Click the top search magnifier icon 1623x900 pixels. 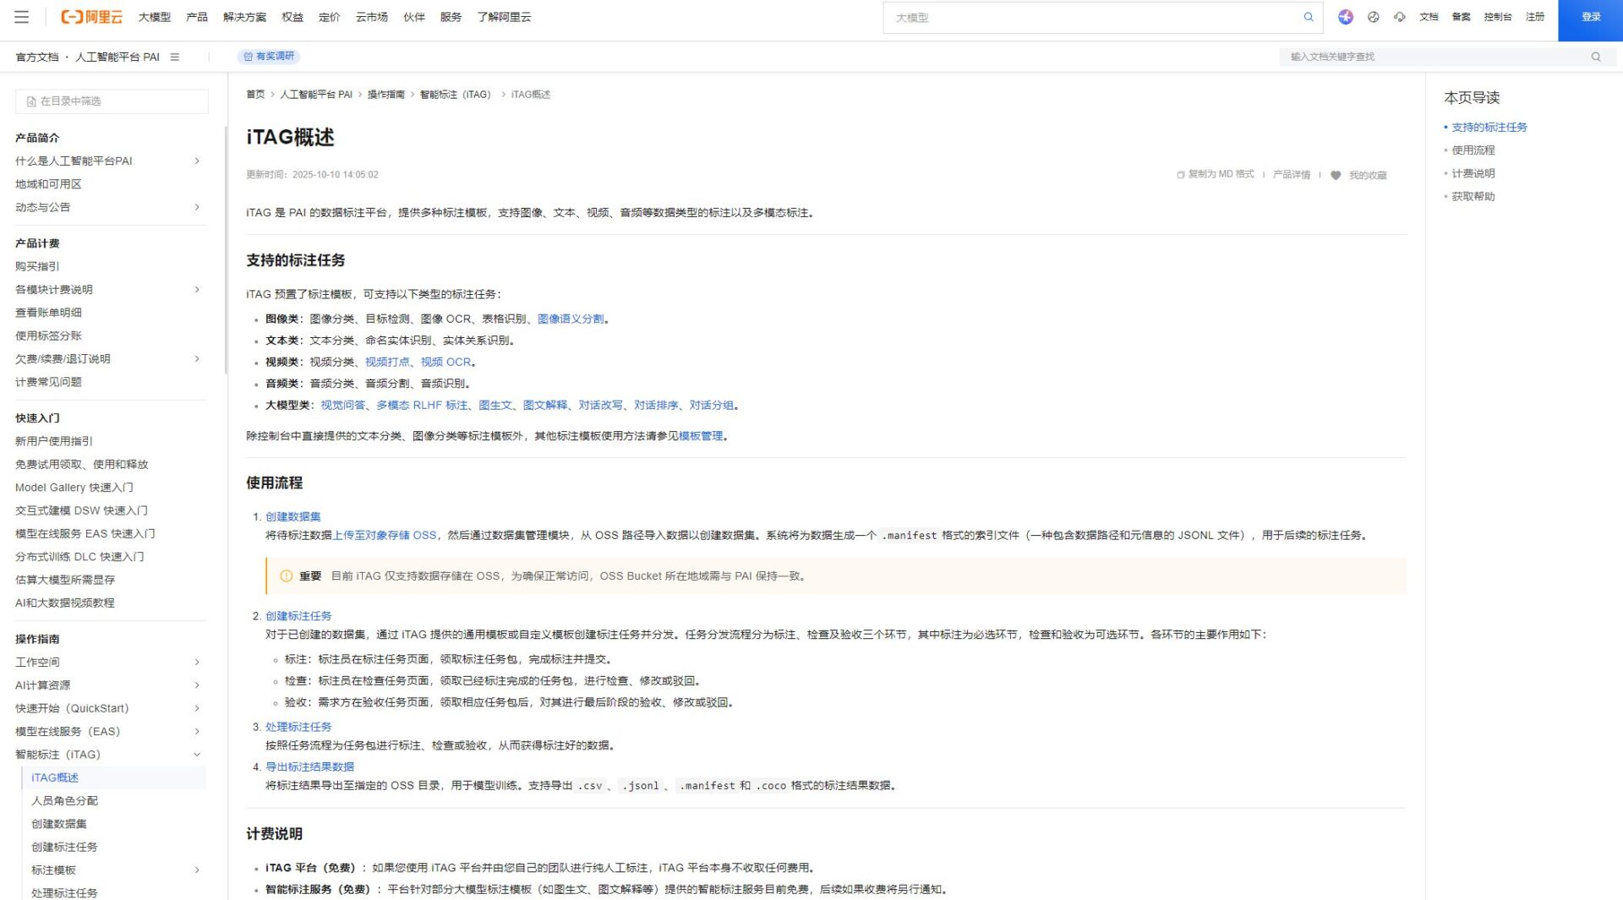(1309, 17)
